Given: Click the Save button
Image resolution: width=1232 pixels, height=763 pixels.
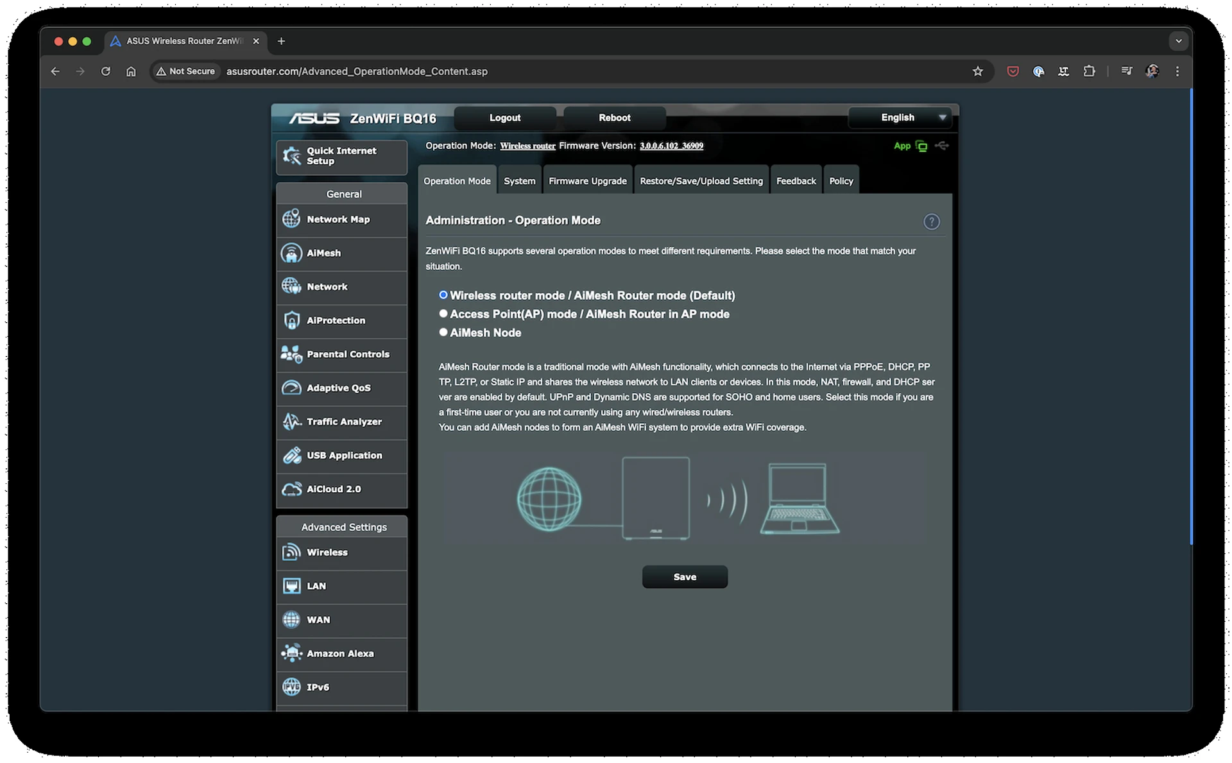Looking at the screenshot, I should click(685, 577).
